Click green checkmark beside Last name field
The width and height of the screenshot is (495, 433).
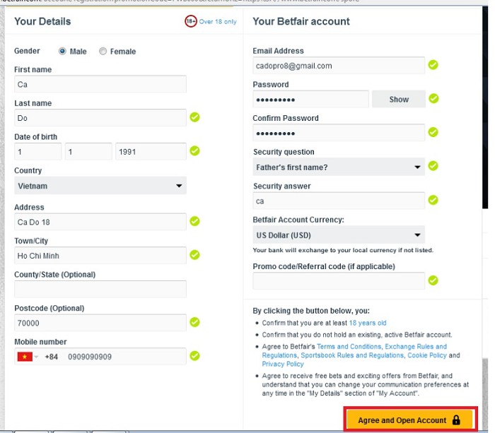[x=194, y=117]
